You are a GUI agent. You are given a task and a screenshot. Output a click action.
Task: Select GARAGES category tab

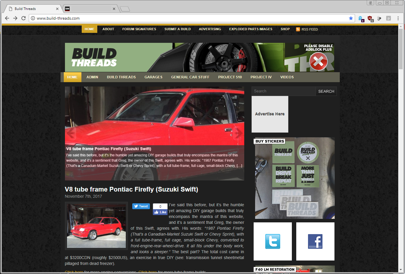tap(153, 77)
